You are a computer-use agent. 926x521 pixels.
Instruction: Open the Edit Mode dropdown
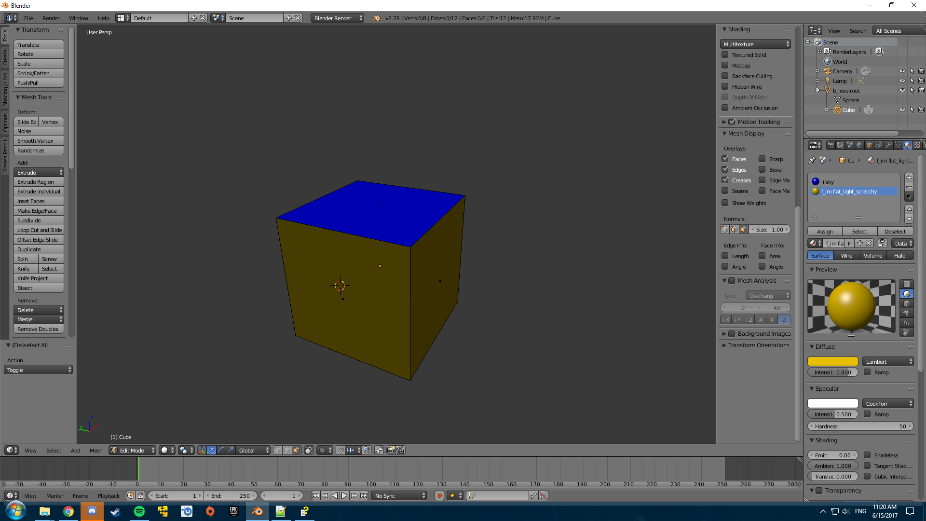(132, 450)
